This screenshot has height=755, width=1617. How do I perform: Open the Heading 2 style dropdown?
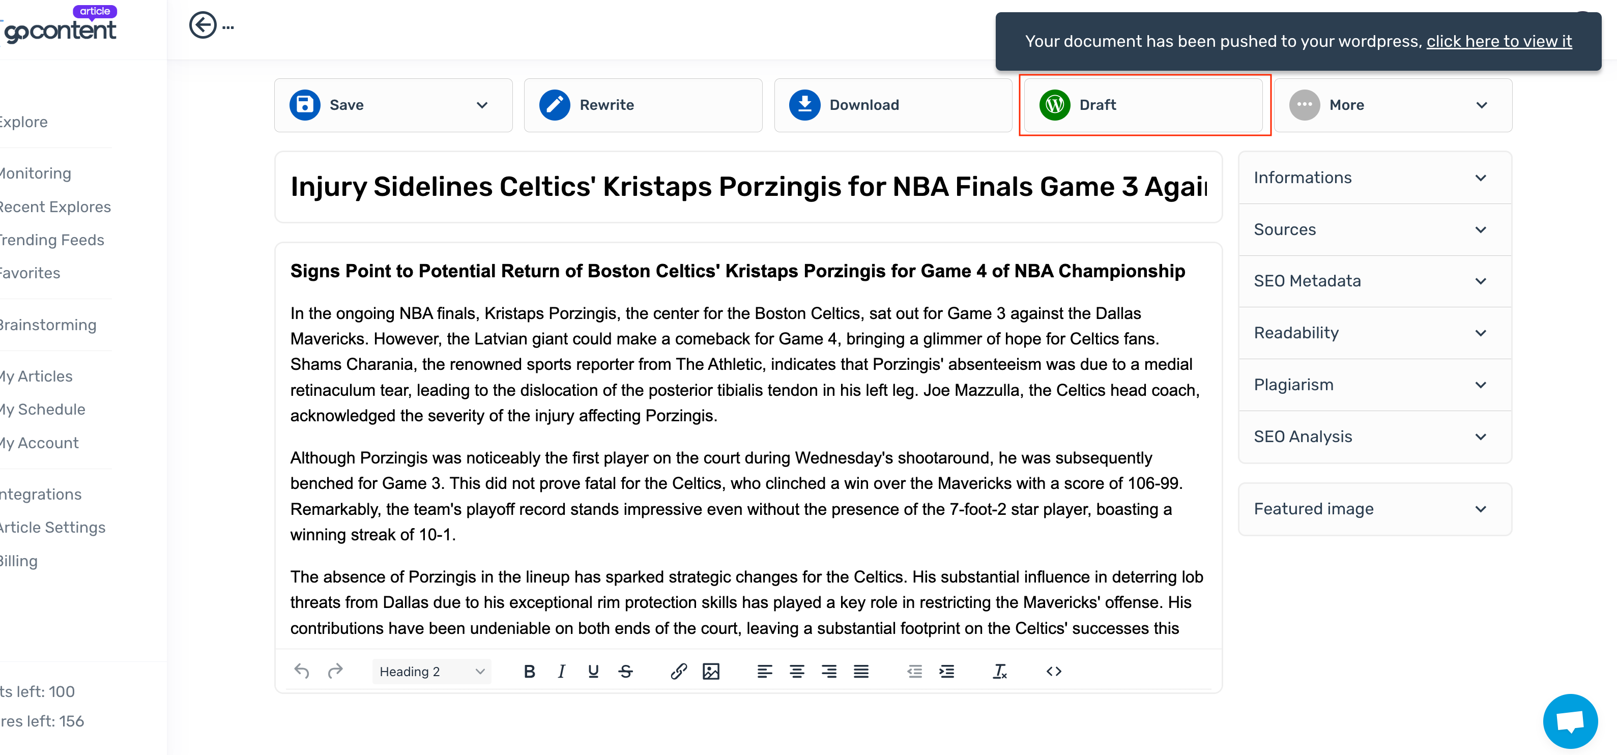click(x=432, y=672)
